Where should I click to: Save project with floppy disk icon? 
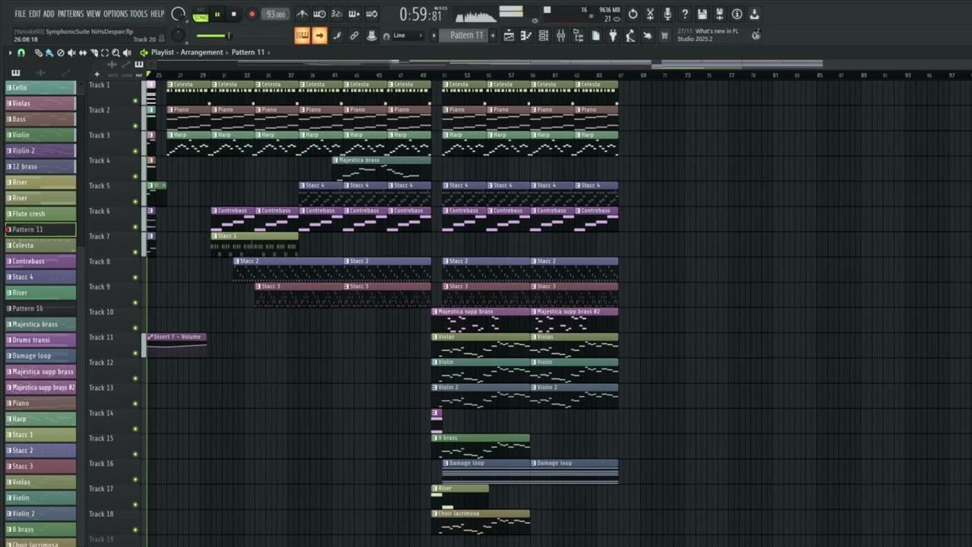coord(702,14)
